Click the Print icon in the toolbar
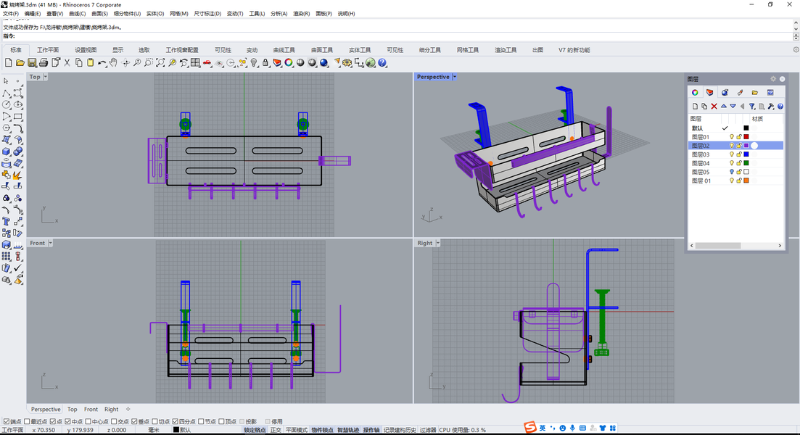This screenshot has height=435, width=800. pos(44,63)
